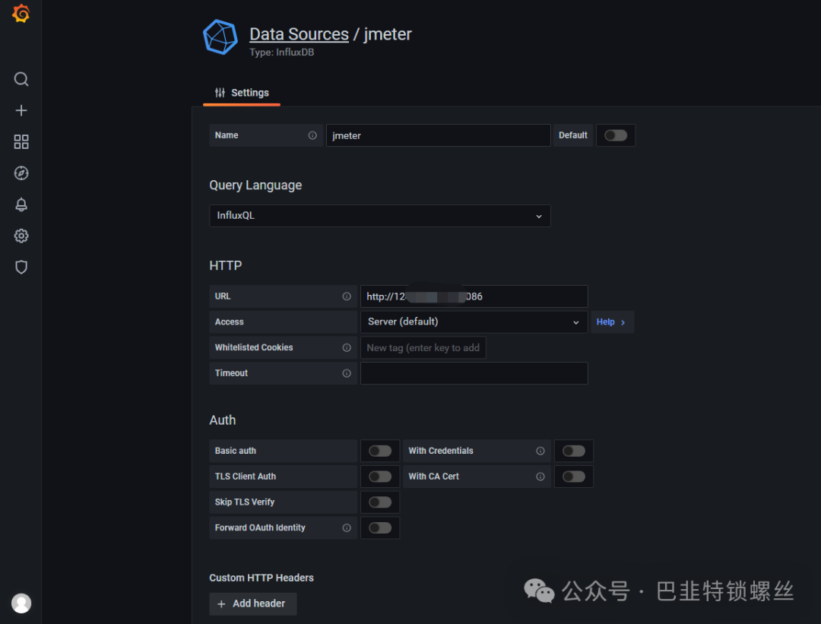Click the 'Default' label text
This screenshot has width=821, height=624.
(x=573, y=135)
